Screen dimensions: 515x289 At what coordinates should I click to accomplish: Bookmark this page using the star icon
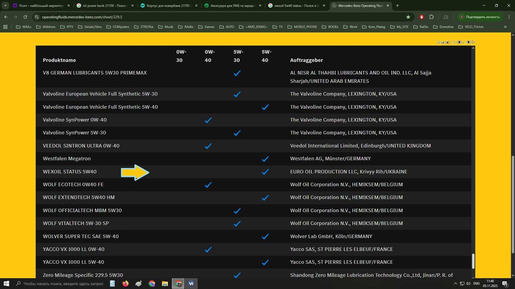click(408, 17)
